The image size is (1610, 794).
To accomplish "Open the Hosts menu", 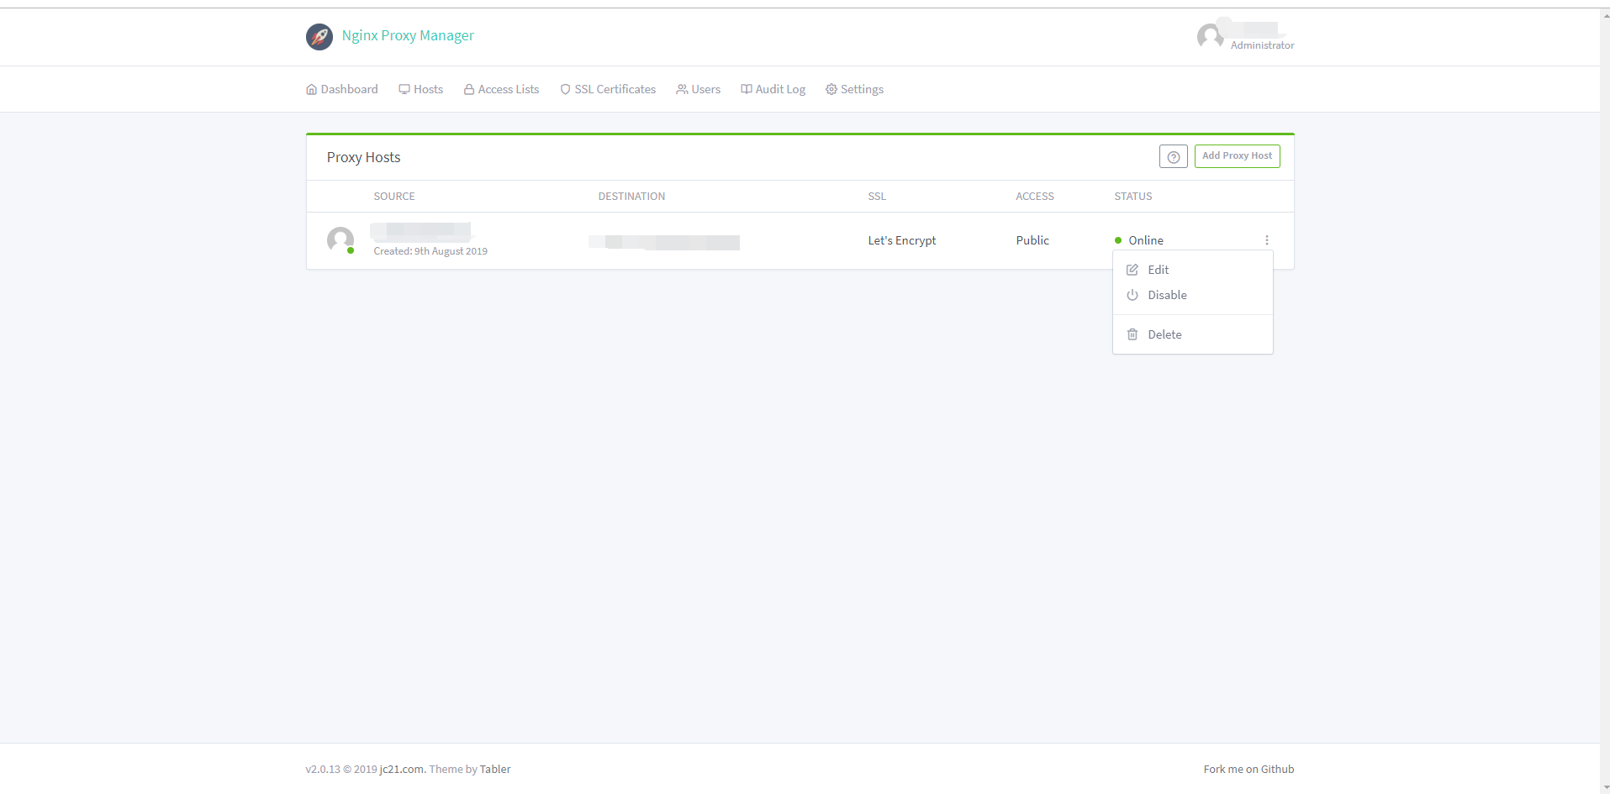I will [421, 89].
